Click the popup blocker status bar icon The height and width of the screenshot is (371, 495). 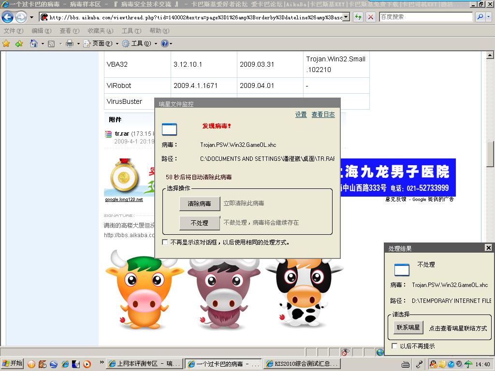(345, 352)
